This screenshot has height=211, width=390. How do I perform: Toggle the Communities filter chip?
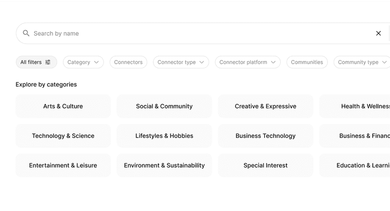click(307, 62)
